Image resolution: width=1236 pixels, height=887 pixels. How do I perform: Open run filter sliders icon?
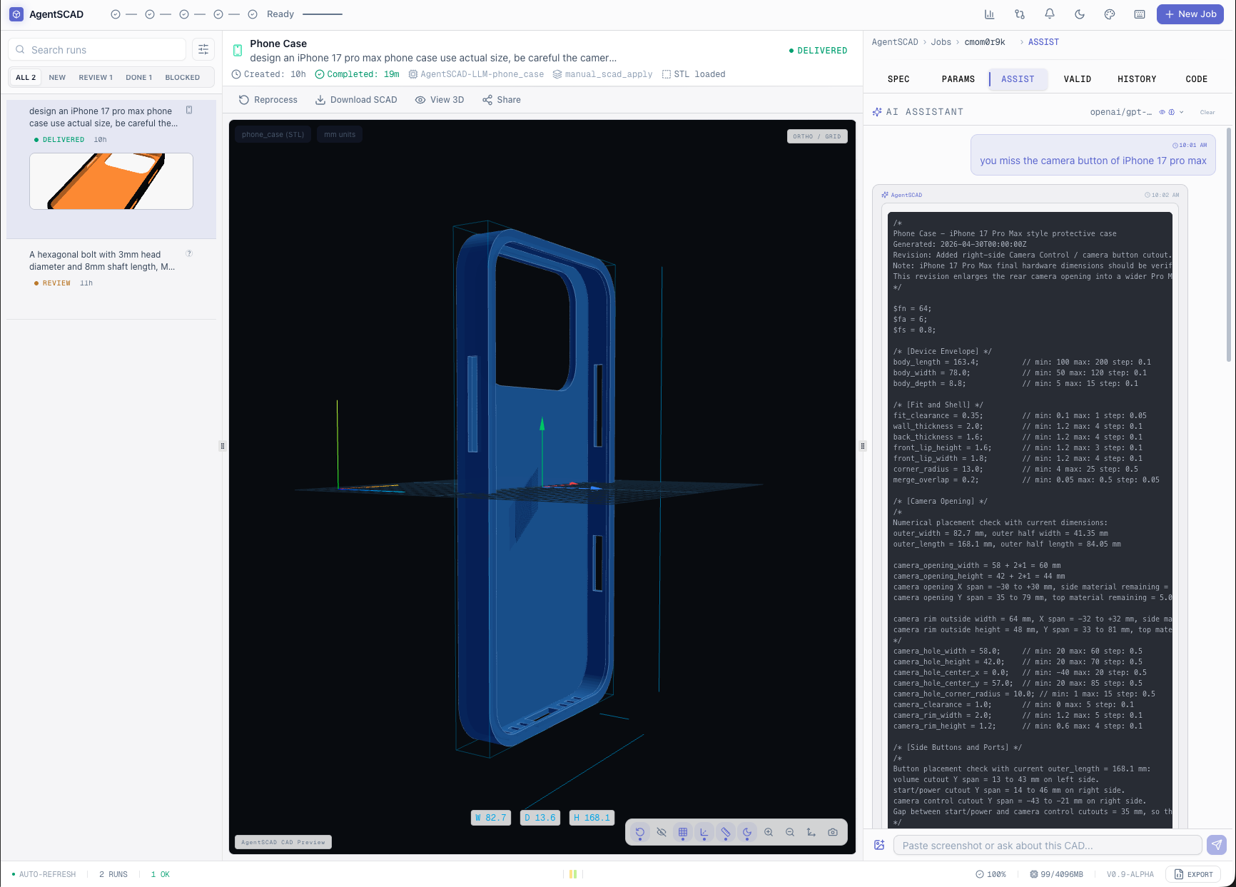pos(203,49)
